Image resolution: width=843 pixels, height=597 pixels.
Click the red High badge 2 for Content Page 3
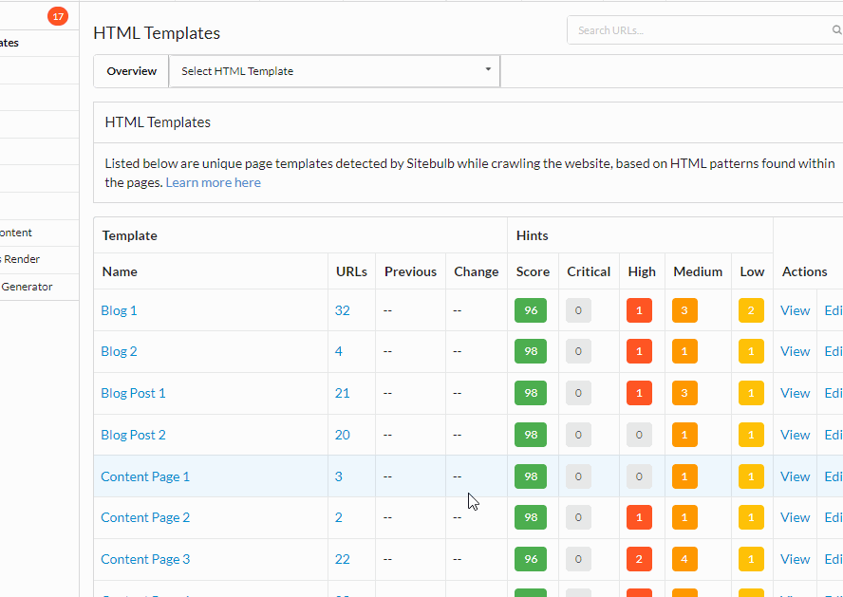(639, 559)
